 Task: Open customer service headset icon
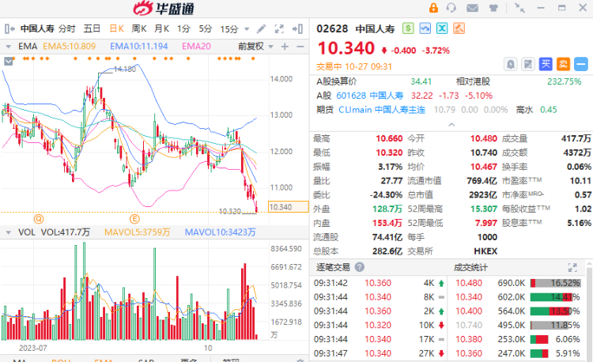pyautogui.click(x=451, y=8)
